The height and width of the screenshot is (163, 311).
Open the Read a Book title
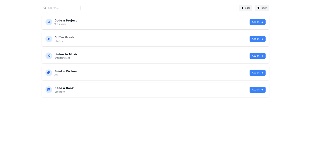64,88
